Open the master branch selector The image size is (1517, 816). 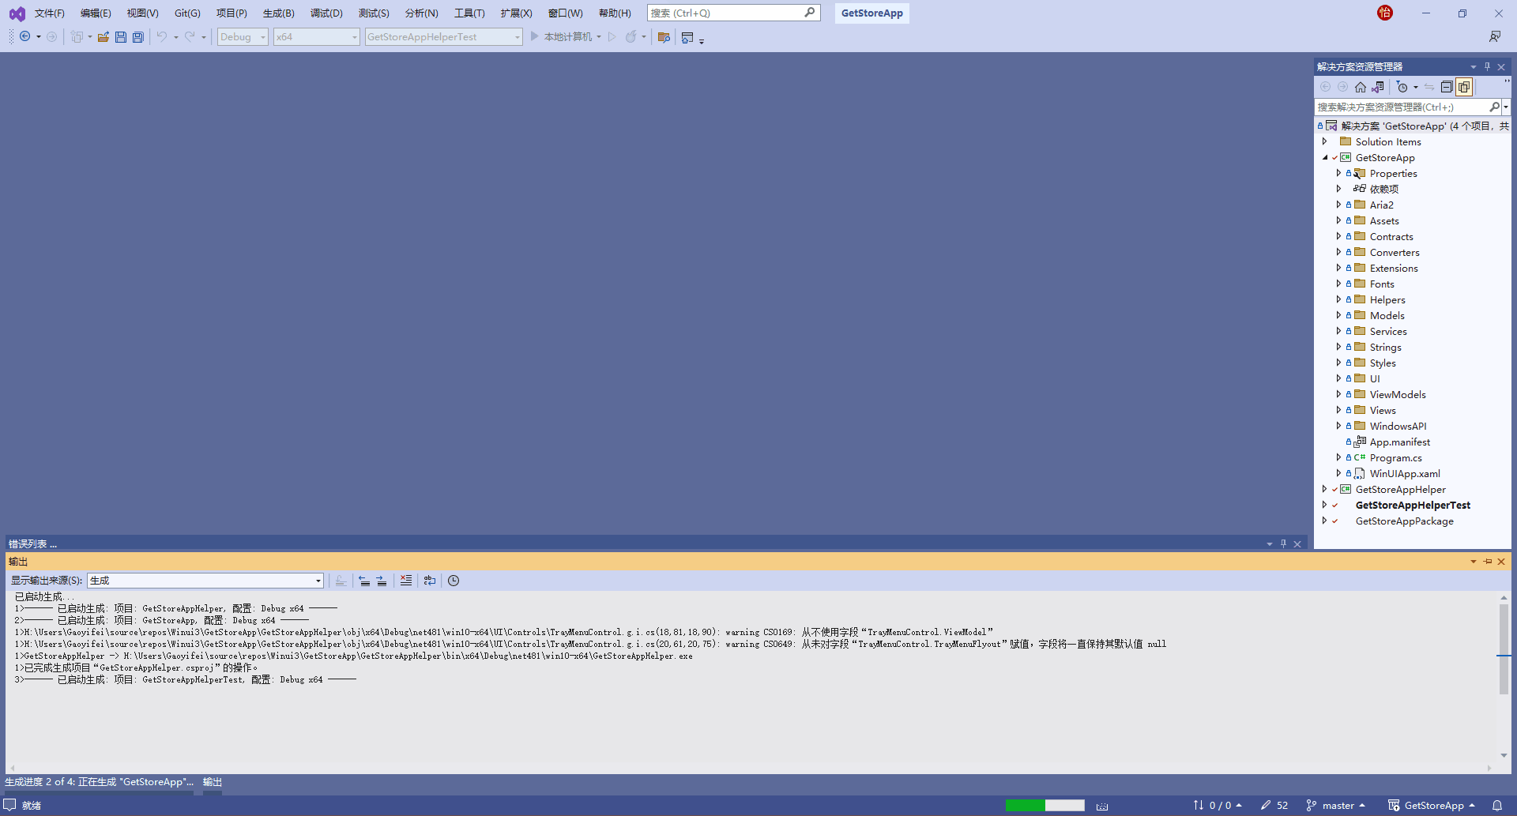point(1336,806)
